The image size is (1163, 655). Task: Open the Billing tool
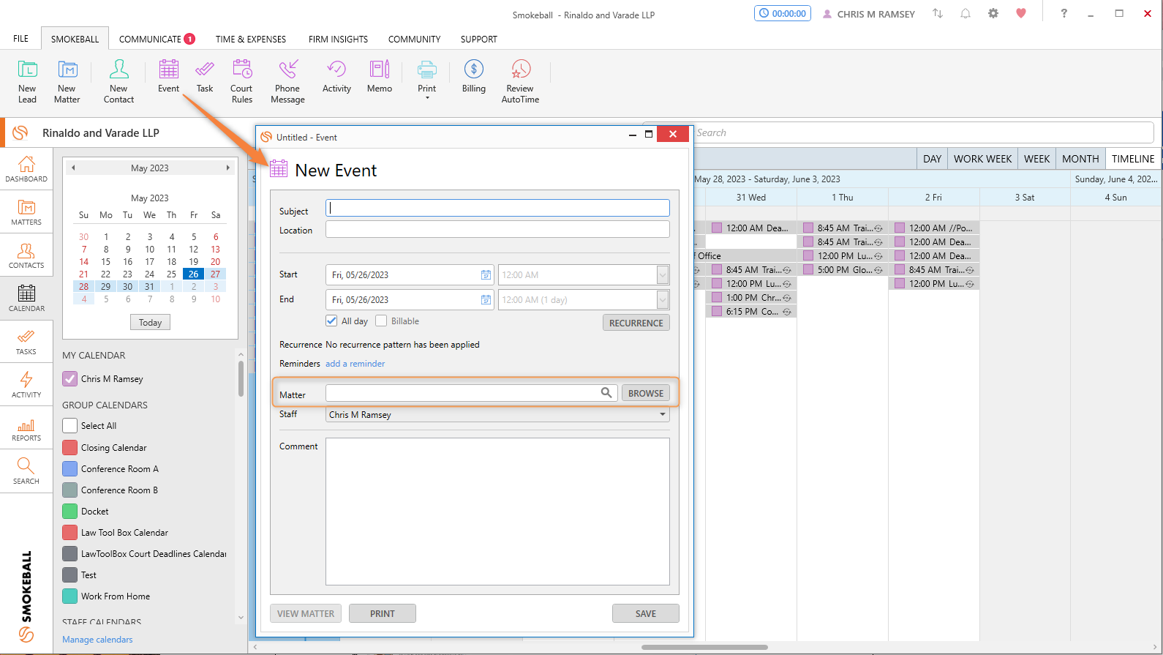[474, 76]
